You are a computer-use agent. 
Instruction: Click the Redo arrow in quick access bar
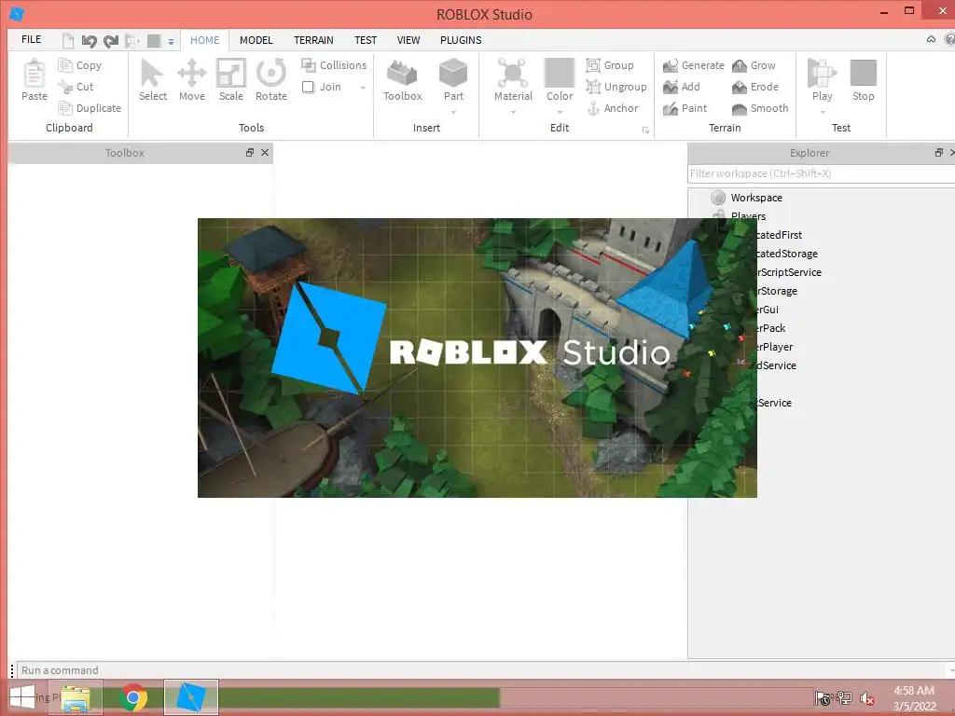111,41
